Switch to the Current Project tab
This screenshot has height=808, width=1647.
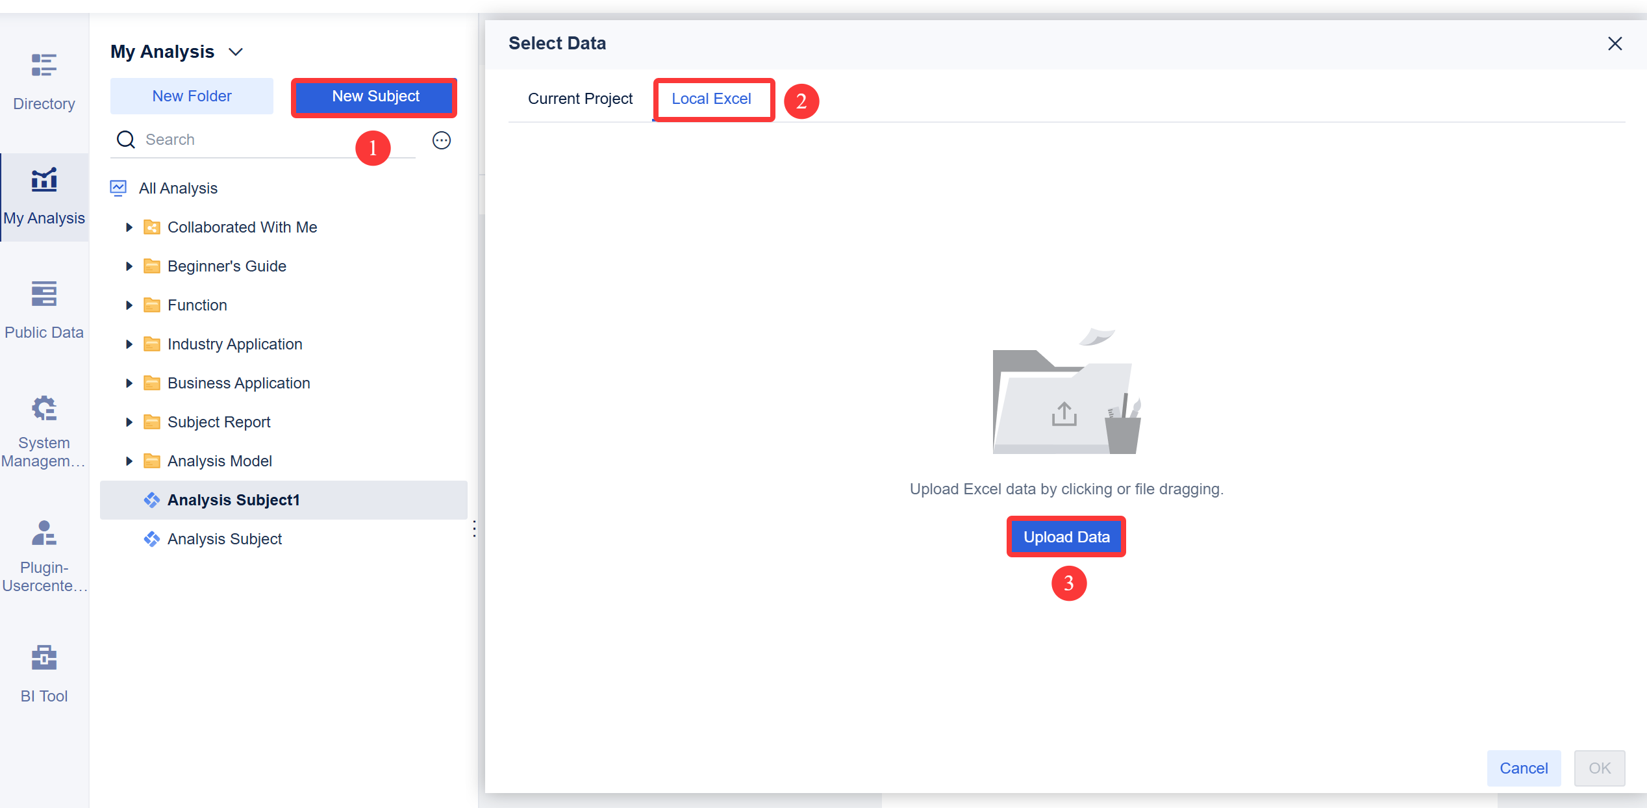pyautogui.click(x=580, y=99)
